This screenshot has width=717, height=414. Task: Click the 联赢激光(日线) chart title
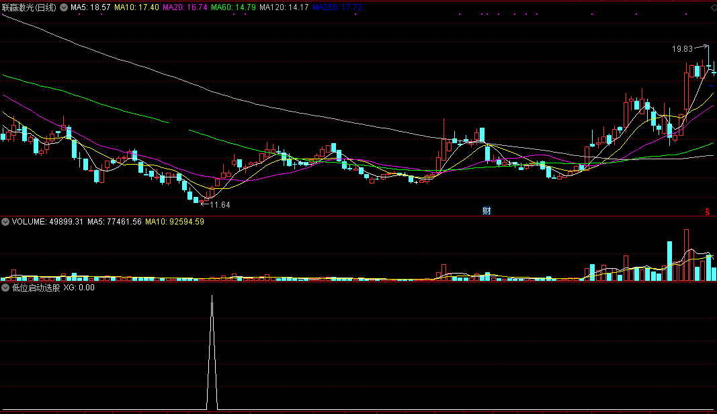click(30, 7)
